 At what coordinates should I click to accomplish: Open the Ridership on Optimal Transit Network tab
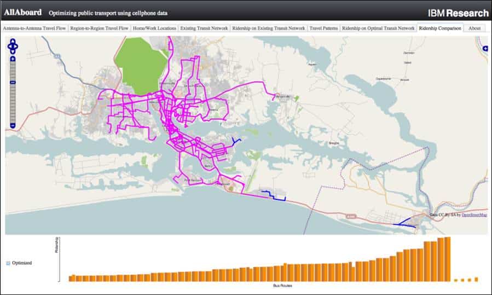(378, 28)
